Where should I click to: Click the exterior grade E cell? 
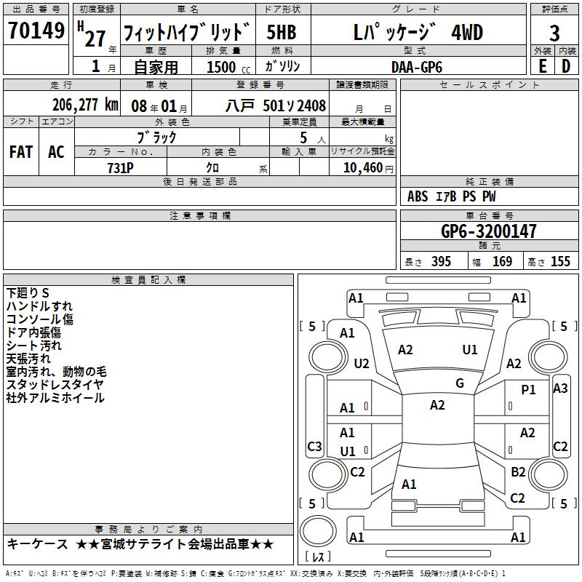pos(542,66)
